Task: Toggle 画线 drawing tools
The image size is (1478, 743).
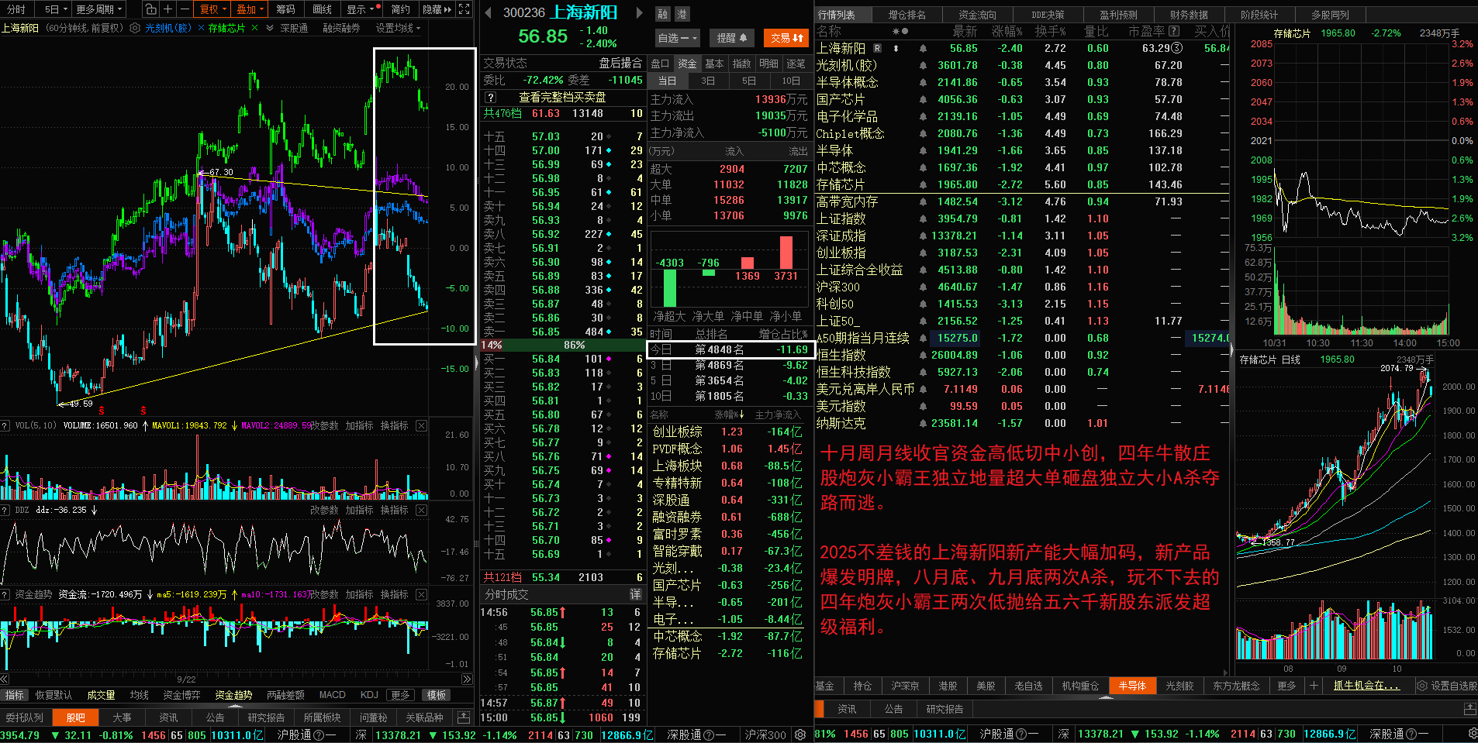Action: point(323,9)
